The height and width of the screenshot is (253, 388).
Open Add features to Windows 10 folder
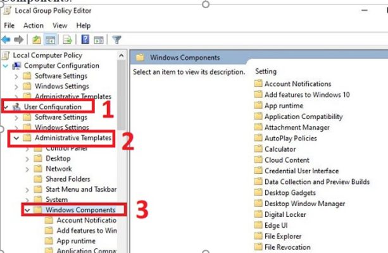click(x=307, y=95)
